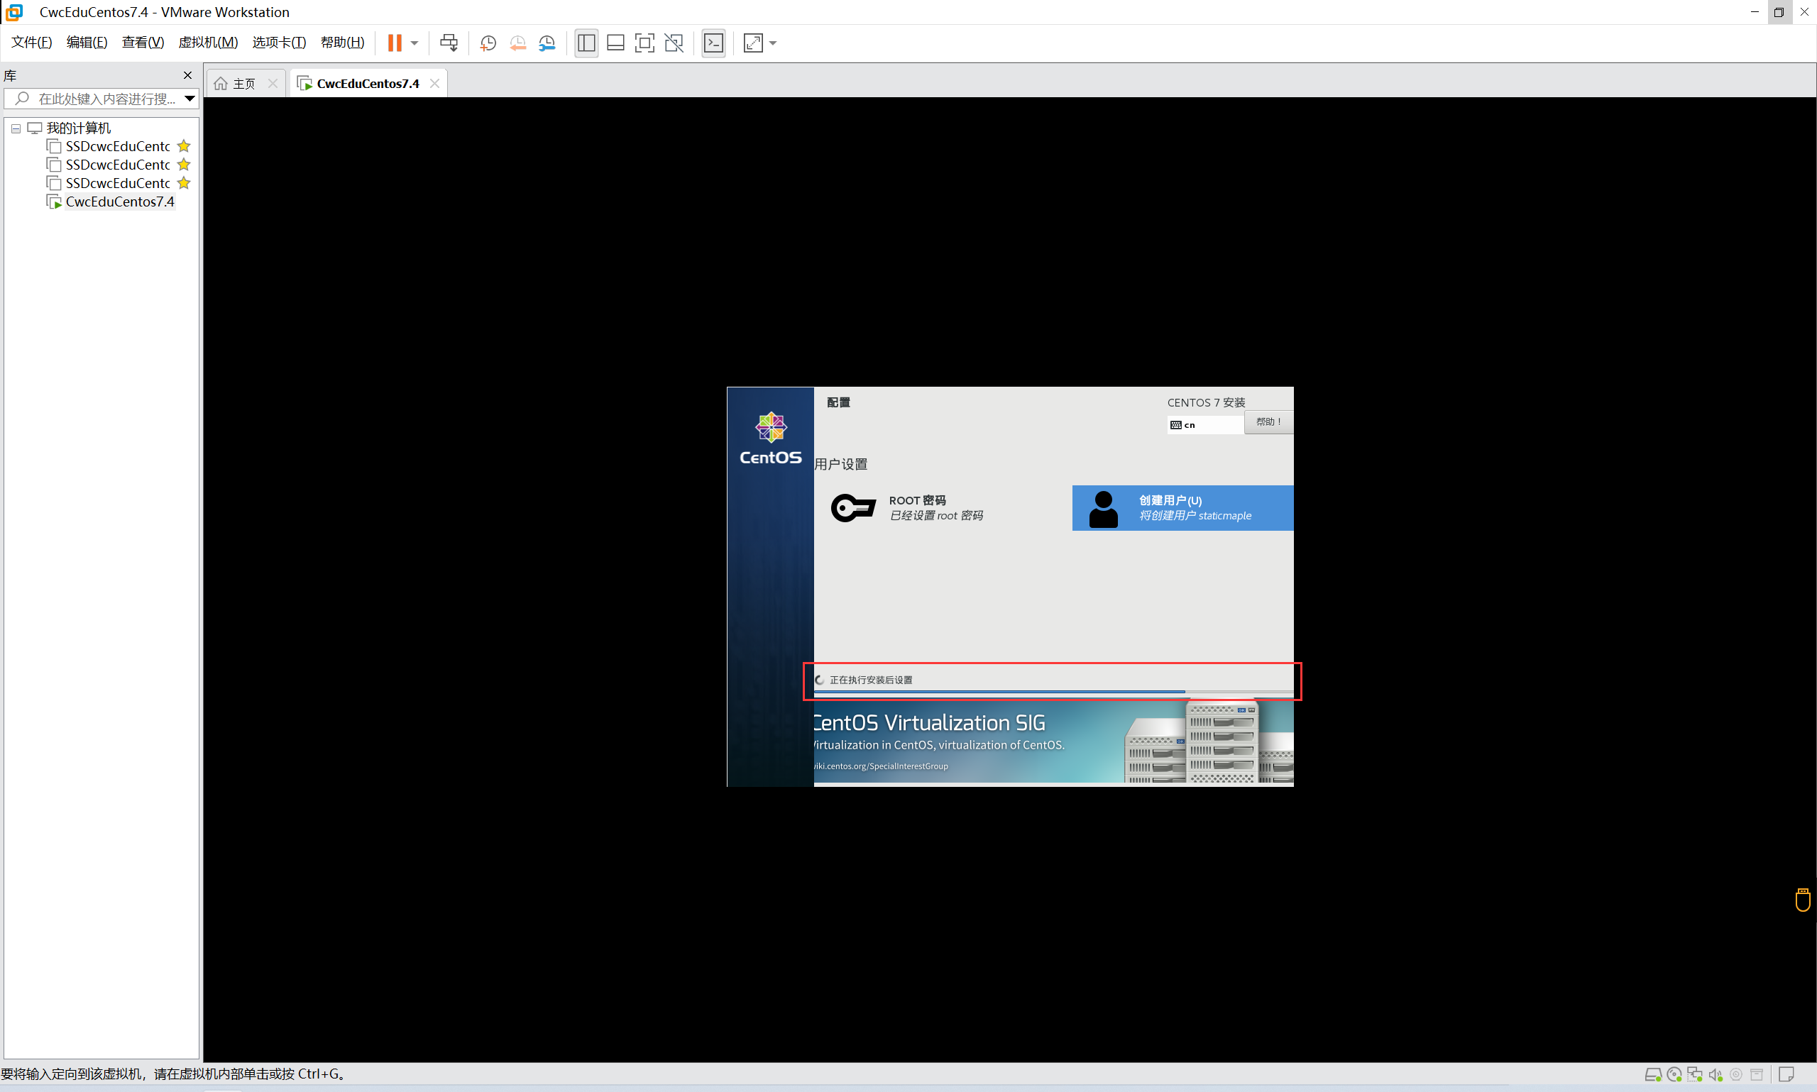Open the sound device status icon
This screenshot has height=1092, width=1817.
[1716, 1074]
